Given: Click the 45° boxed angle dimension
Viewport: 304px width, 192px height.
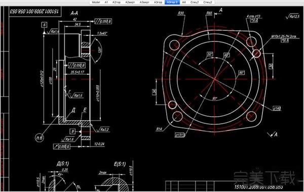Looking at the screenshot, I should (x=226, y=55).
